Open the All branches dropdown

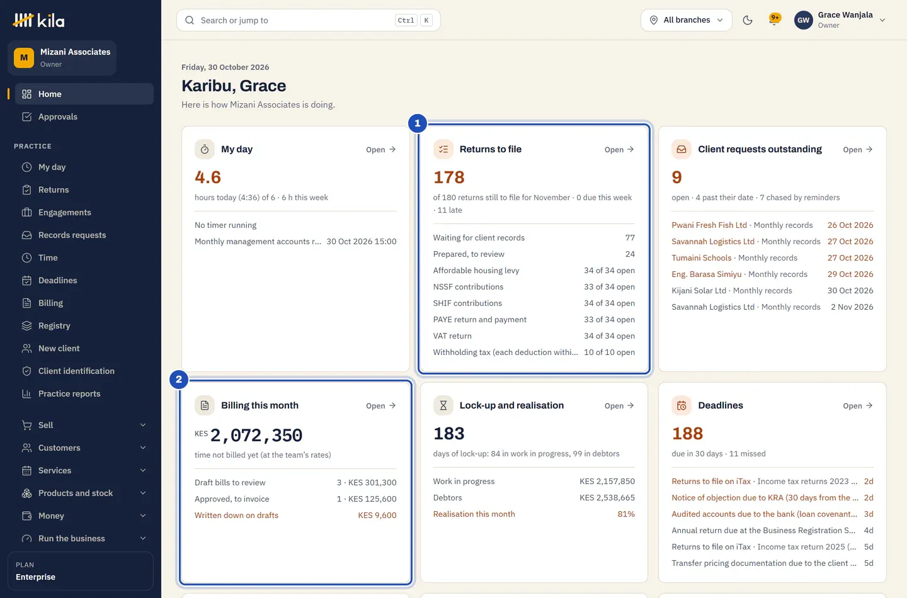pos(687,20)
